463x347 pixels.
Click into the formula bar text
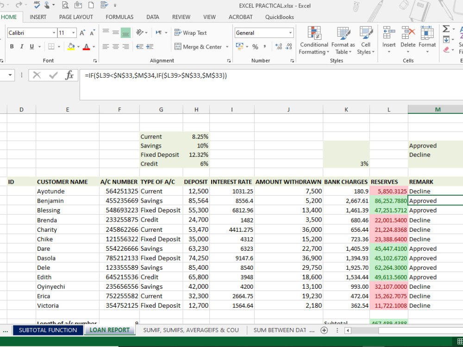point(156,75)
